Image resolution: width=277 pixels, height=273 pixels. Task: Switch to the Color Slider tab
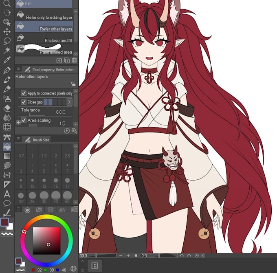(x=51, y=210)
